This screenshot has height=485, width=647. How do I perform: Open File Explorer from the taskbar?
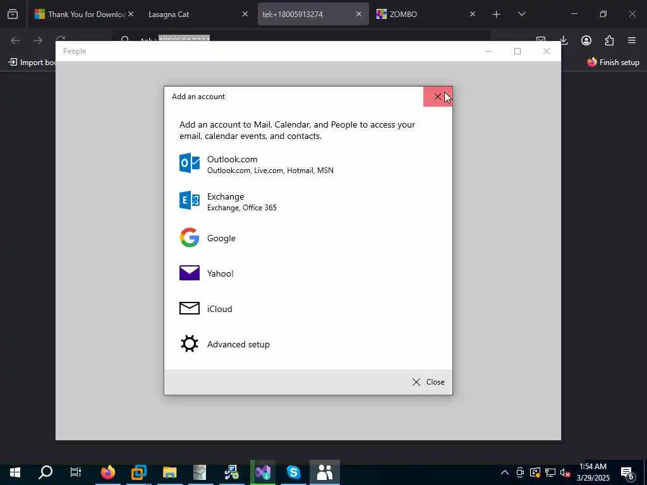(169, 472)
